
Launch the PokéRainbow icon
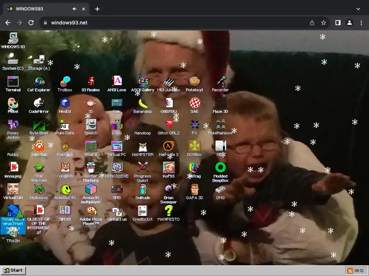point(221,127)
